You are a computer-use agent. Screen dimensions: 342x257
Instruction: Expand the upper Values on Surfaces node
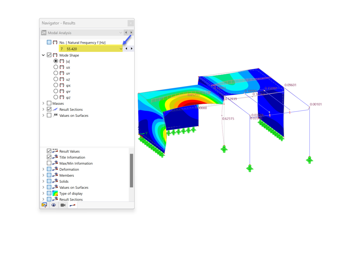tap(43, 115)
